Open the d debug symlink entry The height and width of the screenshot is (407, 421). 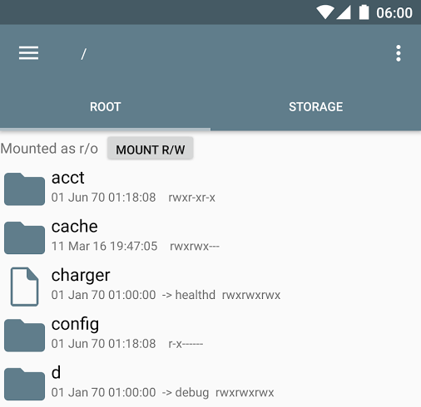[x=210, y=384]
